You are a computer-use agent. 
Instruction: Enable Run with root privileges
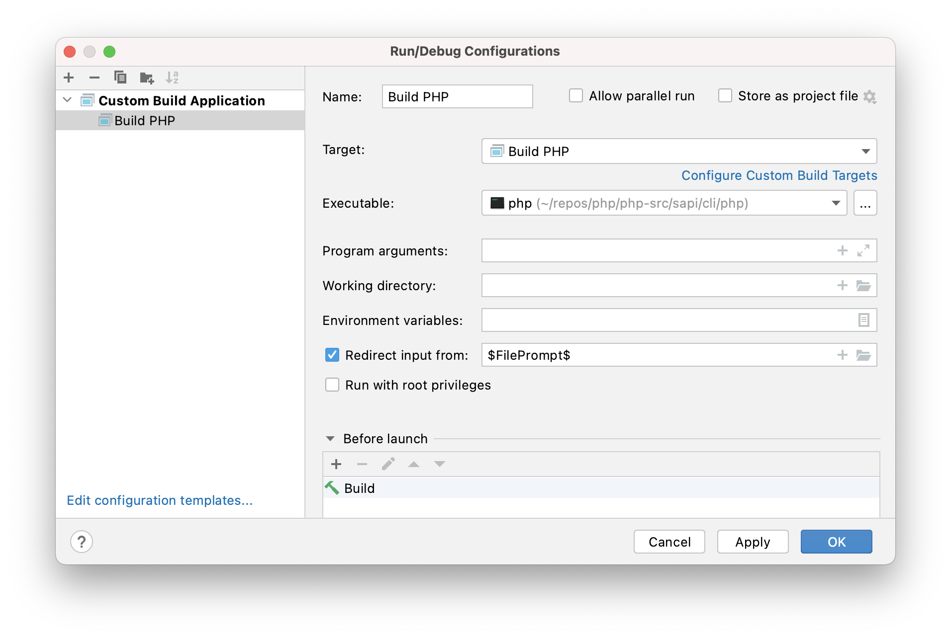coord(332,385)
